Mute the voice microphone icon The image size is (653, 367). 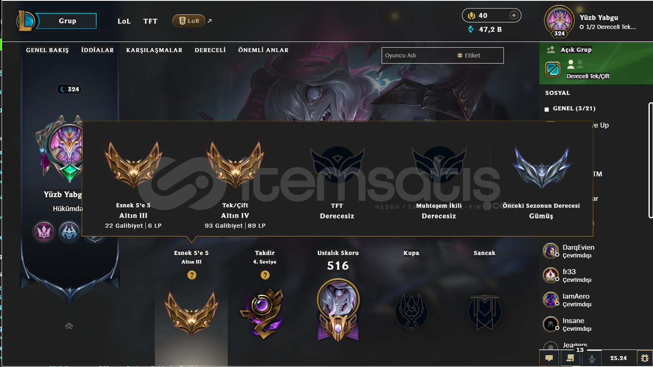pos(592,358)
